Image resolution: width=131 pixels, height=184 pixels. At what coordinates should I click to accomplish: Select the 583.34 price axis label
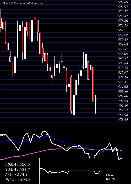123,16
